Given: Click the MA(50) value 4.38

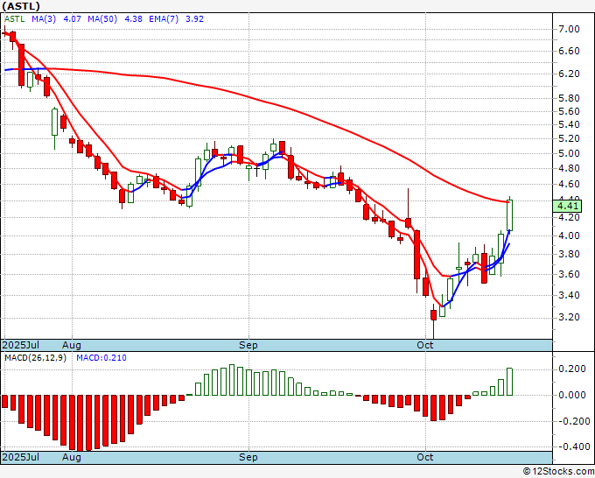Looking at the screenshot, I should [x=134, y=18].
